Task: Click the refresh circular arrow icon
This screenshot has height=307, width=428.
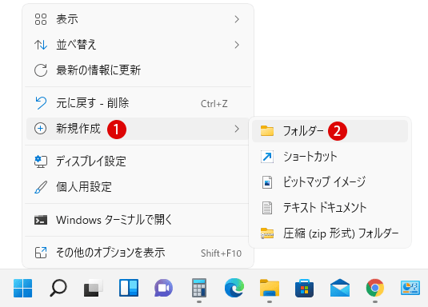Action: (41, 70)
